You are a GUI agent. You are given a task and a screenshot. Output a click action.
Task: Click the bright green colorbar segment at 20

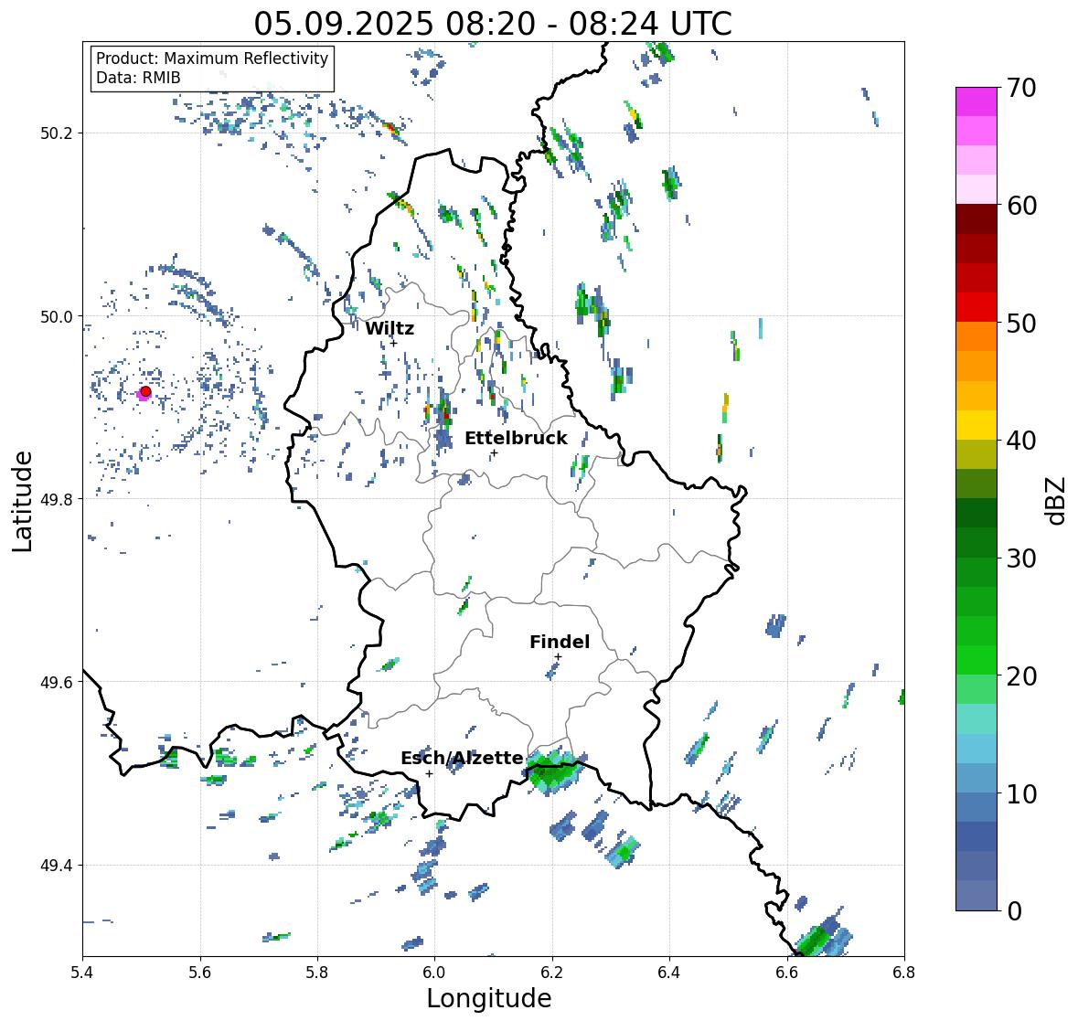point(977,660)
